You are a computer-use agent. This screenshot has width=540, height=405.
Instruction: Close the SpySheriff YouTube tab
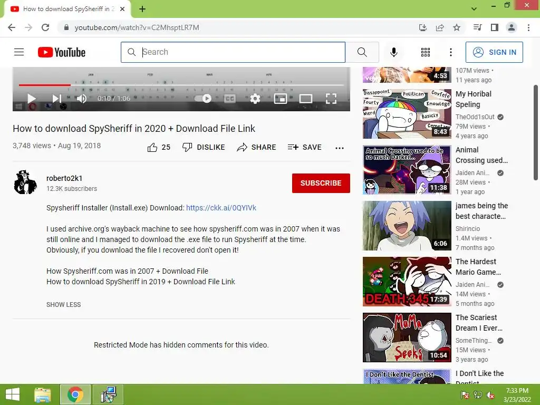(x=122, y=9)
